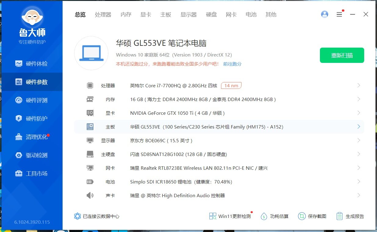Expand the 主硬盘 row chevron

pos(359,154)
